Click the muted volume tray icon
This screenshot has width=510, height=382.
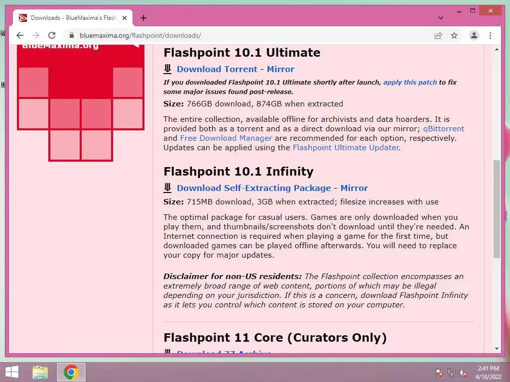(463, 372)
